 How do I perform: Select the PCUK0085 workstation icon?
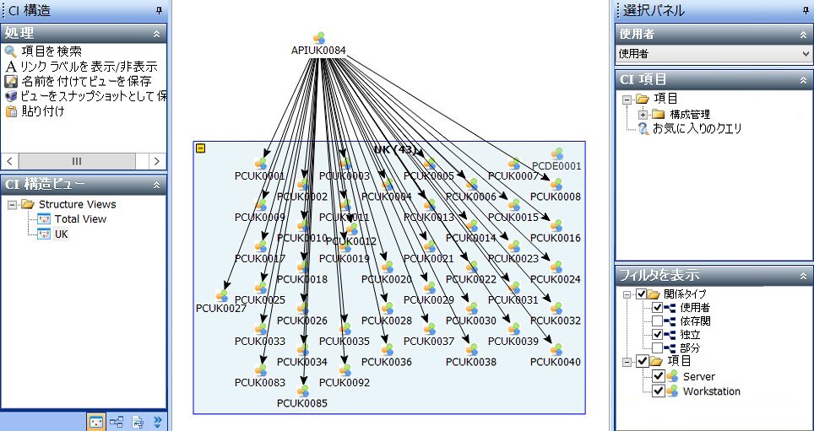302,391
